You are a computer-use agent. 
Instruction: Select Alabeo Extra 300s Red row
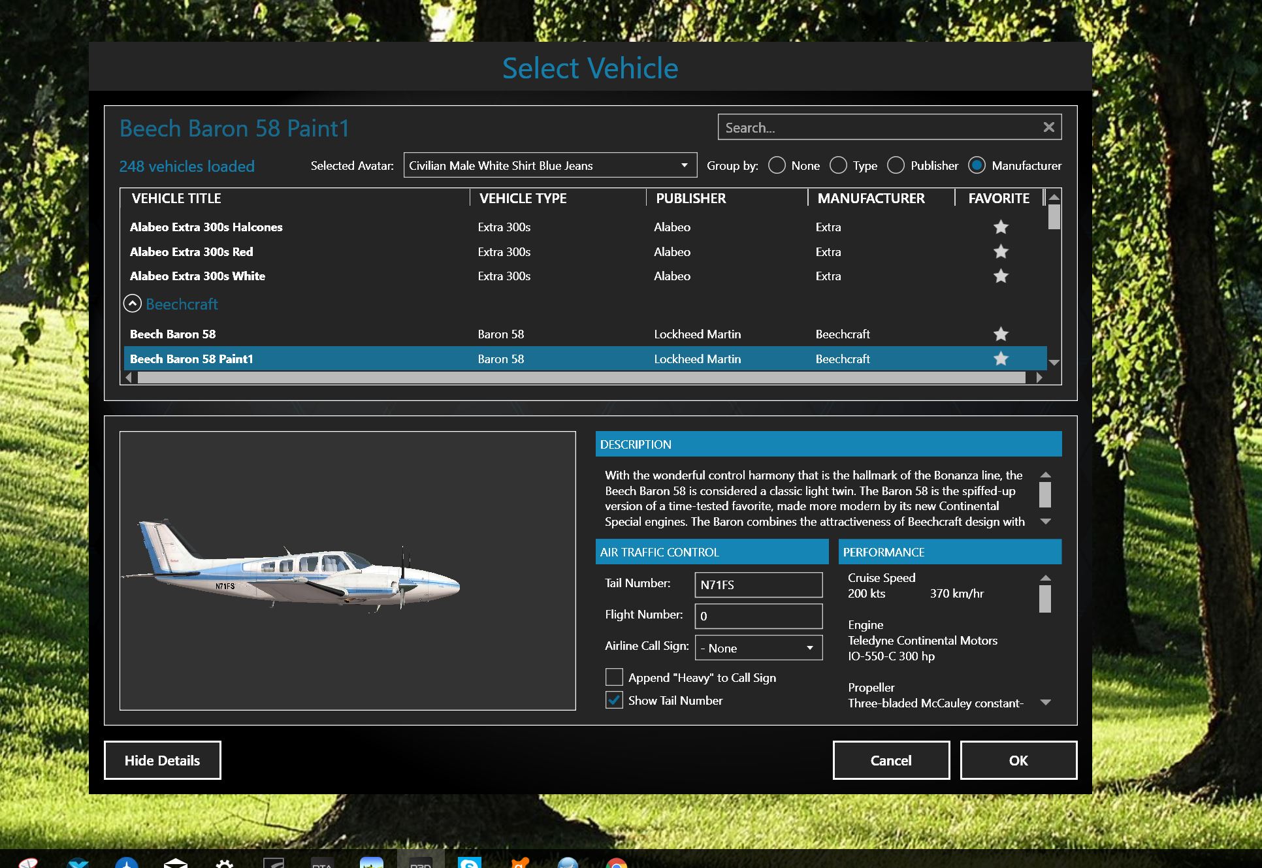click(585, 251)
